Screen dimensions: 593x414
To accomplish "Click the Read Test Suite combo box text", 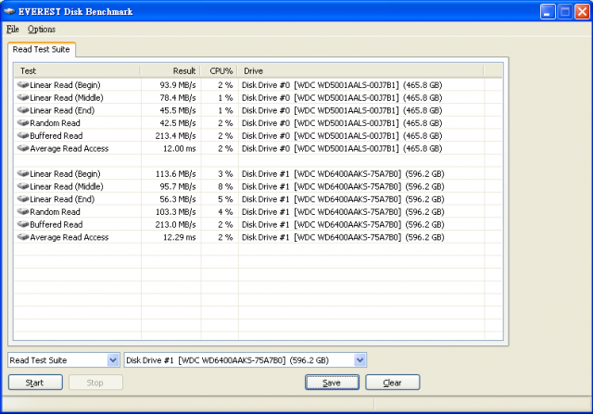I will 38,360.
